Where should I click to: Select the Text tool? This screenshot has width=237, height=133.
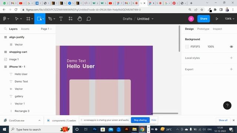[61, 19]
